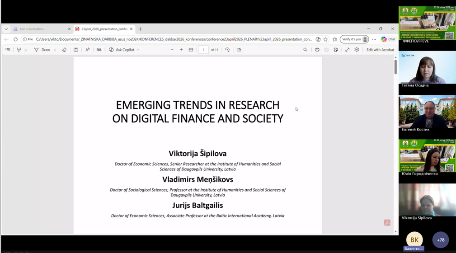This screenshot has width=456, height=253.
Task: Open the Find in PDF search icon
Action: coord(305,50)
